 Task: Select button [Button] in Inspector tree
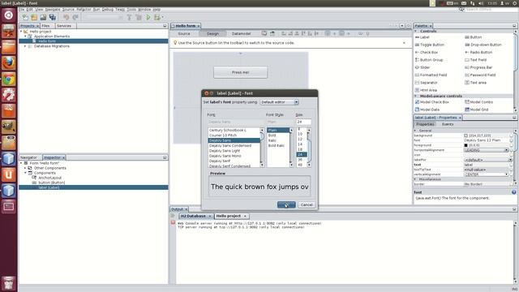coord(52,182)
